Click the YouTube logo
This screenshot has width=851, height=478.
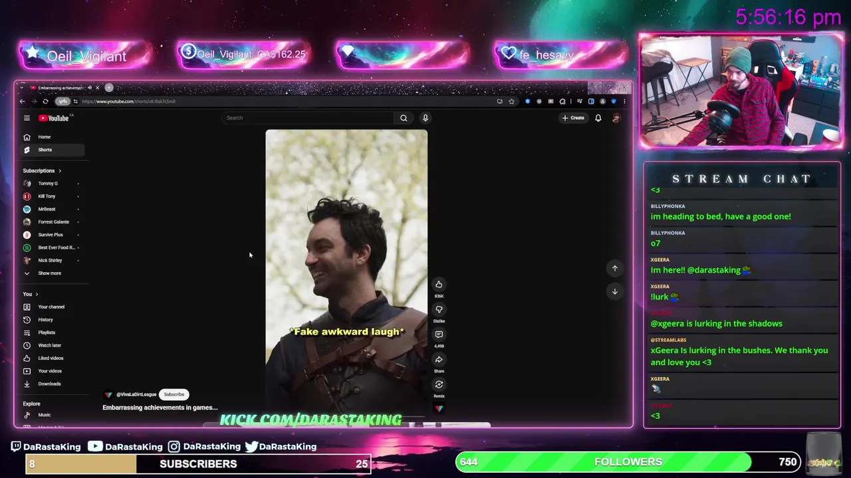click(54, 118)
